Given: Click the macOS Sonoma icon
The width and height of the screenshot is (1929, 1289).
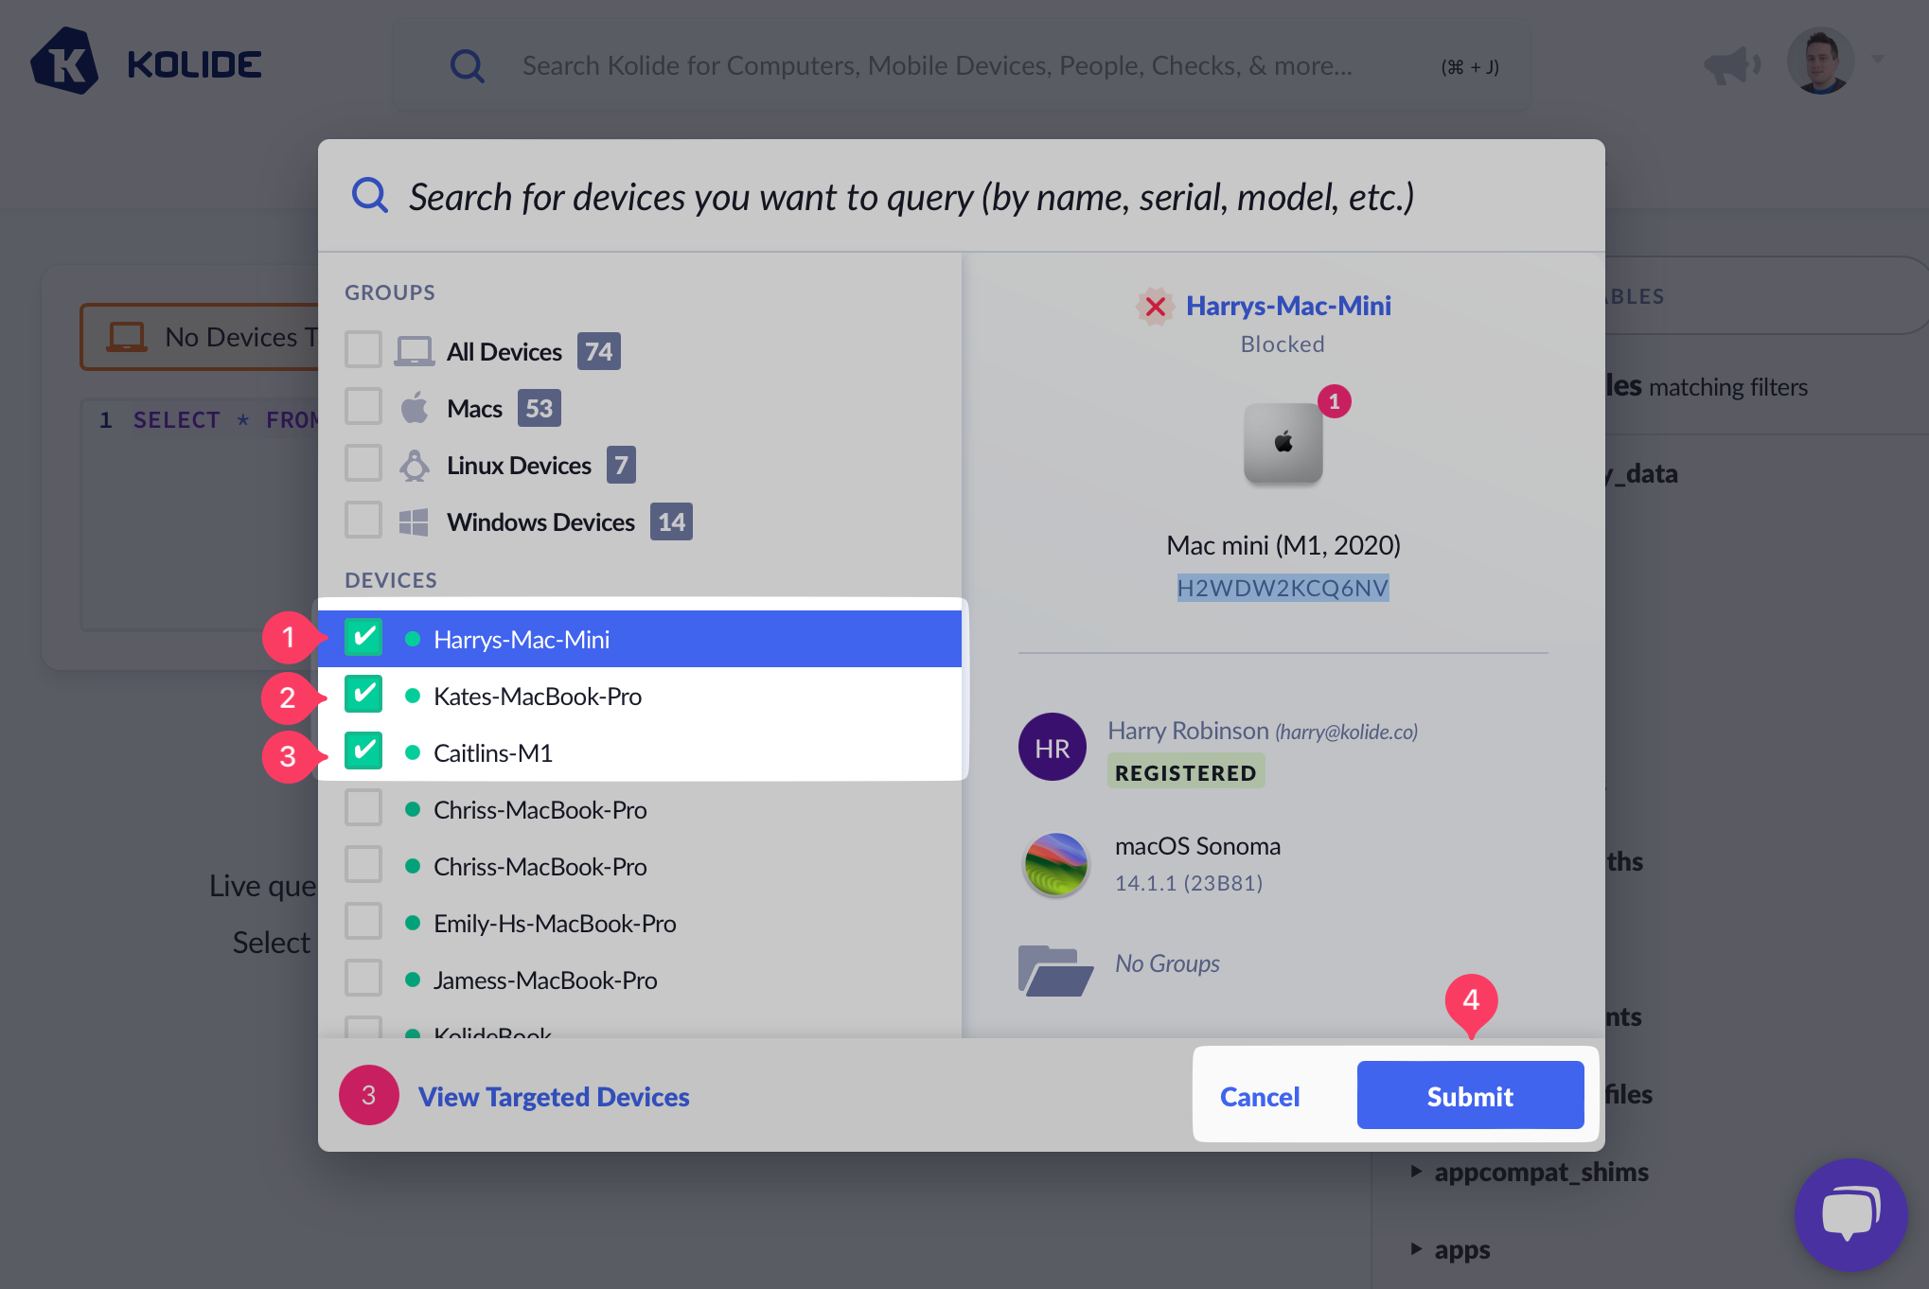Looking at the screenshot, I should pyautogui.click(x=1055, y=863).
